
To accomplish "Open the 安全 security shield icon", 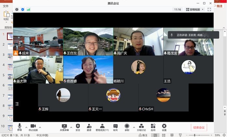I will tap(78, 127).
